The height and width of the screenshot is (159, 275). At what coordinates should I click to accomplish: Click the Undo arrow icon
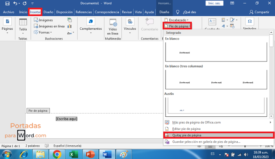15,3
